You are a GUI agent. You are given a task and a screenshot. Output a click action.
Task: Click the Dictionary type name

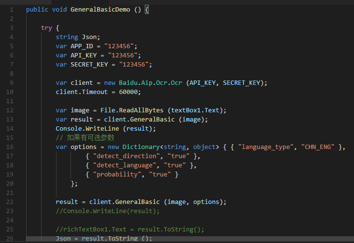point(141,147)
